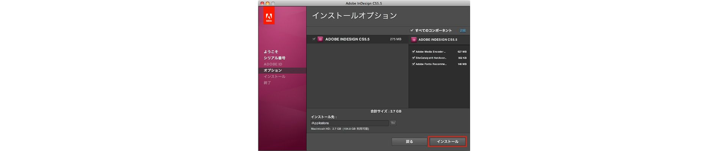Uncheck the SiteCatalyst NetAverages component
The height and width of the screenshot is (151, 728).
413,58
